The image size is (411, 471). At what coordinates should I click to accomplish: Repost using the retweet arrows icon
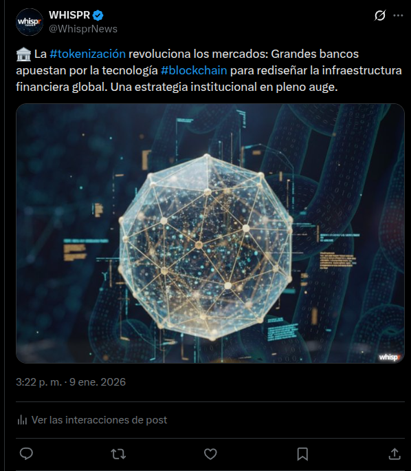tap(118, 454)
